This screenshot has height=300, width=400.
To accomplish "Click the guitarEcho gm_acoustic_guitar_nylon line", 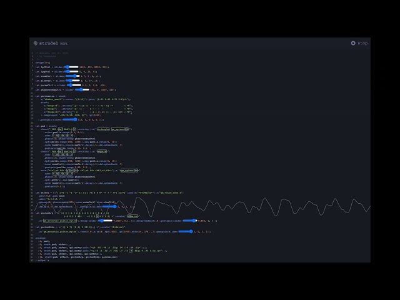I will [125, 232].
